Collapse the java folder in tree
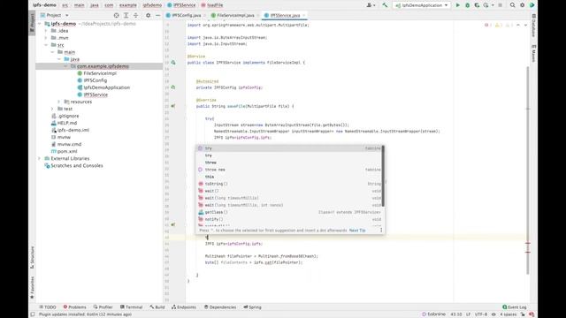The width and height of the screenshot is (566, 318). pos(59,59)
